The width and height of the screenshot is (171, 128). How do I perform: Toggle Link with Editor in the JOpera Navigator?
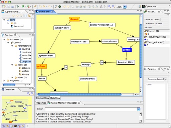[29, 16]
